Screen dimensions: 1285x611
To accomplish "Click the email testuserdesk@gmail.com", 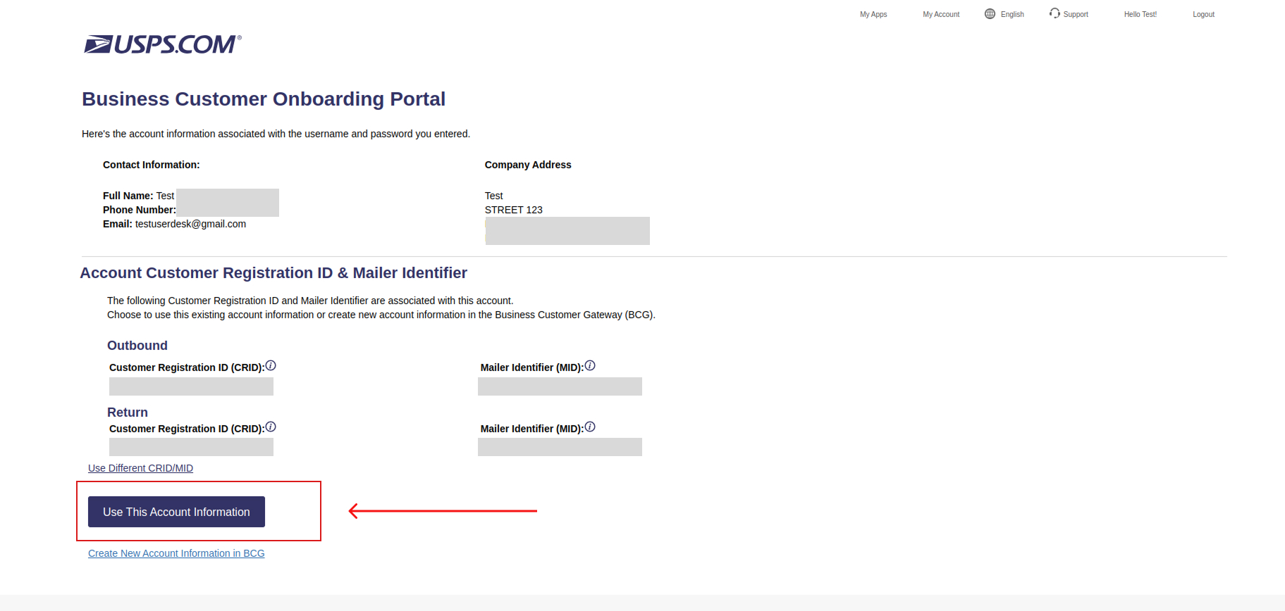I will 190,224.
